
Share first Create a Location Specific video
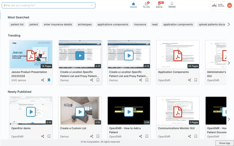point(92,80)
